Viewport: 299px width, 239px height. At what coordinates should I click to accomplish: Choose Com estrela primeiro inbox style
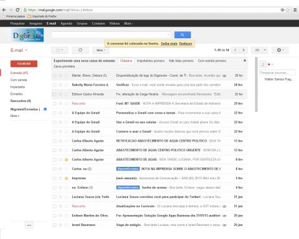pos(212,60)
